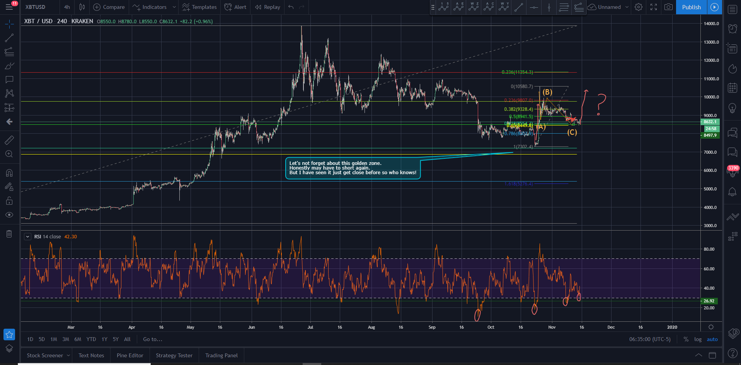Toggle percent scale on price axis

click(x=686, y=339)
